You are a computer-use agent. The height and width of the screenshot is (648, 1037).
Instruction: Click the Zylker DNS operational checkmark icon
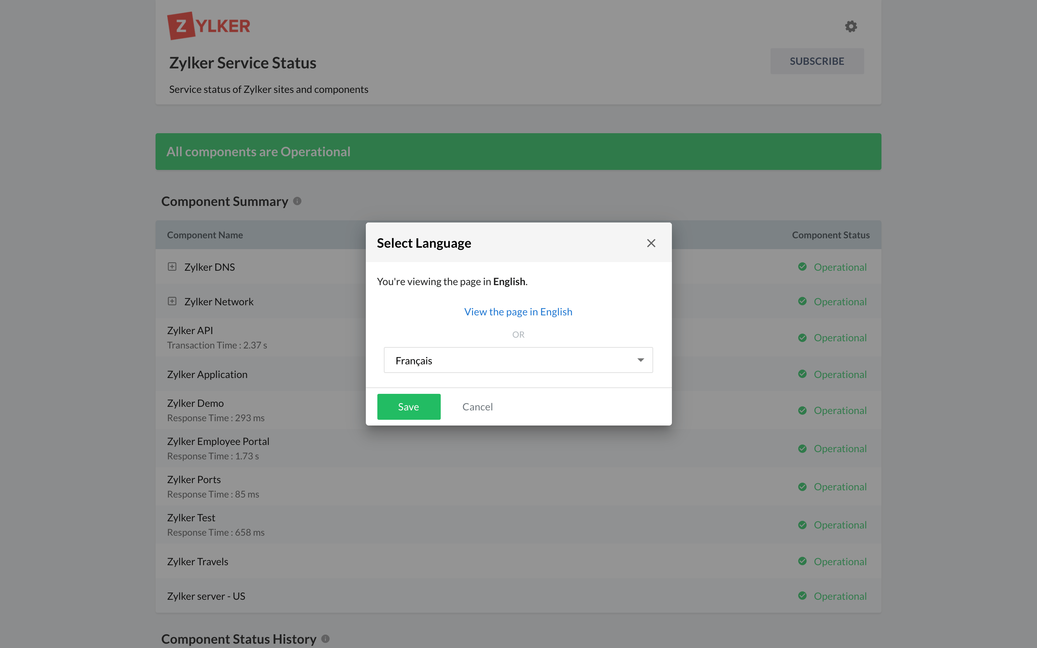802,266
